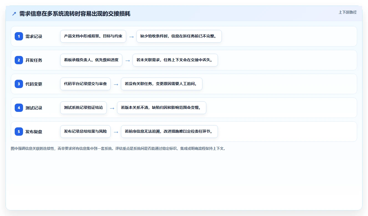Select step badge 5 for 发布复盘
This screenshot has height=216, width=368.
coord(19,132)
